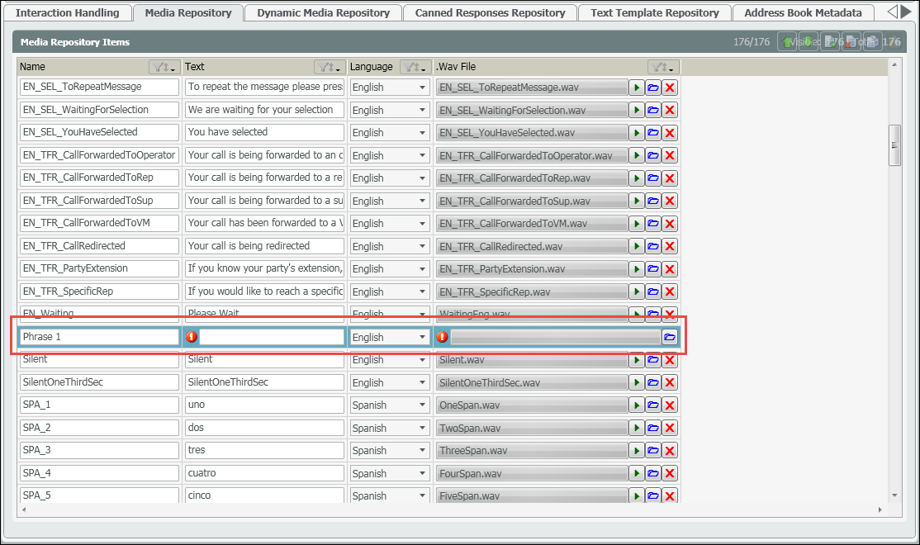Viewport: 920px width, 545px height.
Task: Remove the OneSpan.wav file from SPA_1
Action: tap(670, 405)
